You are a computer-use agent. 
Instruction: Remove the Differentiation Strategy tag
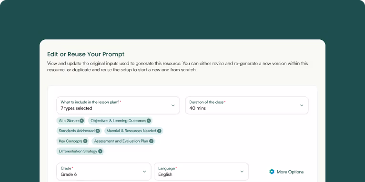(x=100, y=152)
